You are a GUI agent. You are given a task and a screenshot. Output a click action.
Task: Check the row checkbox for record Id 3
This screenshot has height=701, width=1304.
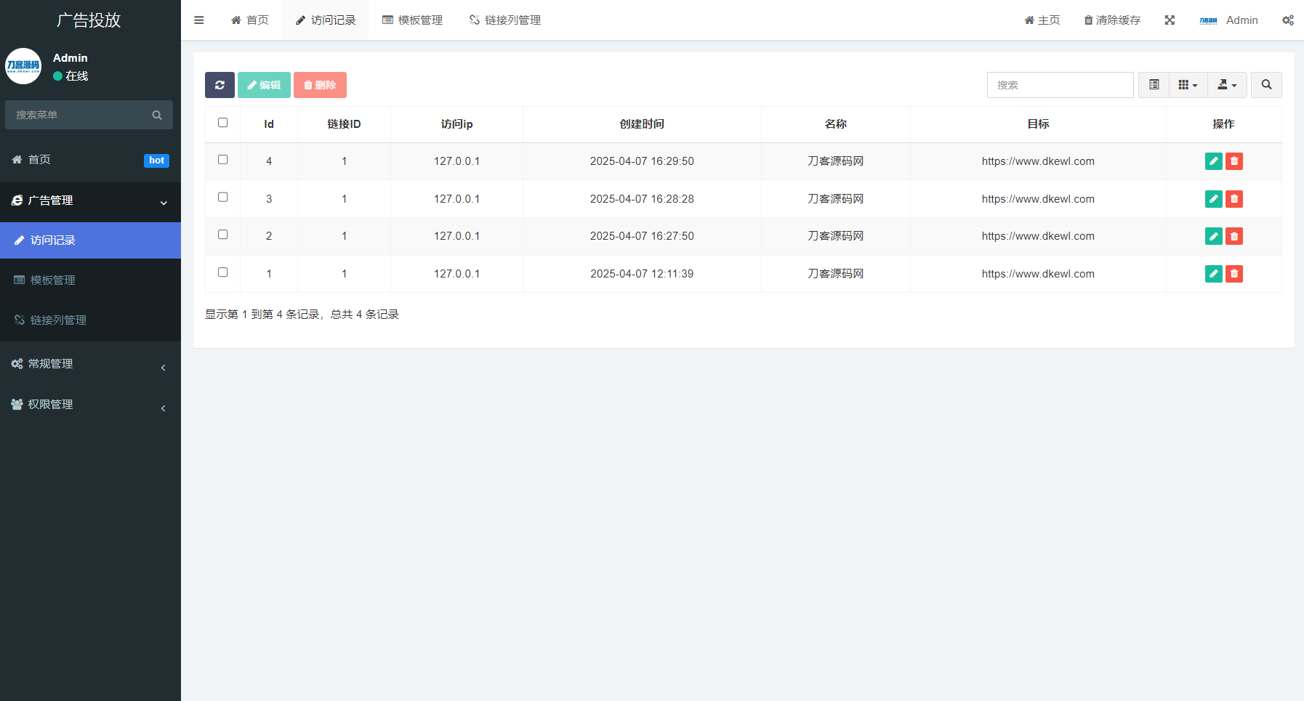coord(222,197)
